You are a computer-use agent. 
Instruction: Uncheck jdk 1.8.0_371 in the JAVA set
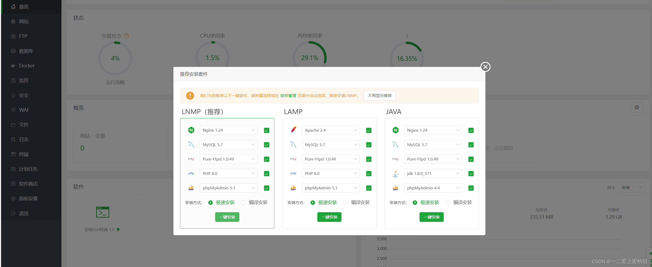pyautogui.click(x=471, y=174)
